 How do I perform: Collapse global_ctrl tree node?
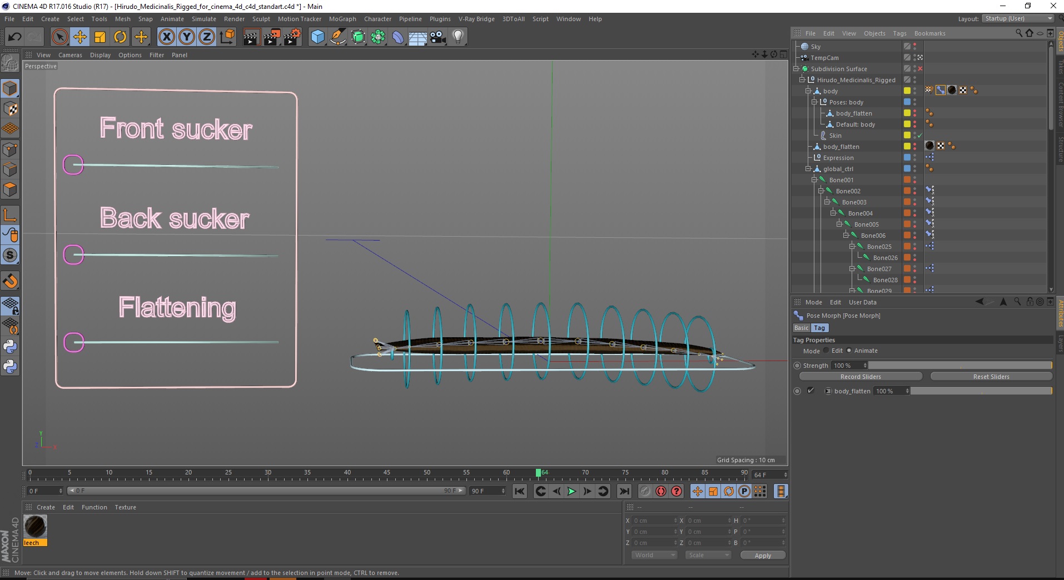808,169
